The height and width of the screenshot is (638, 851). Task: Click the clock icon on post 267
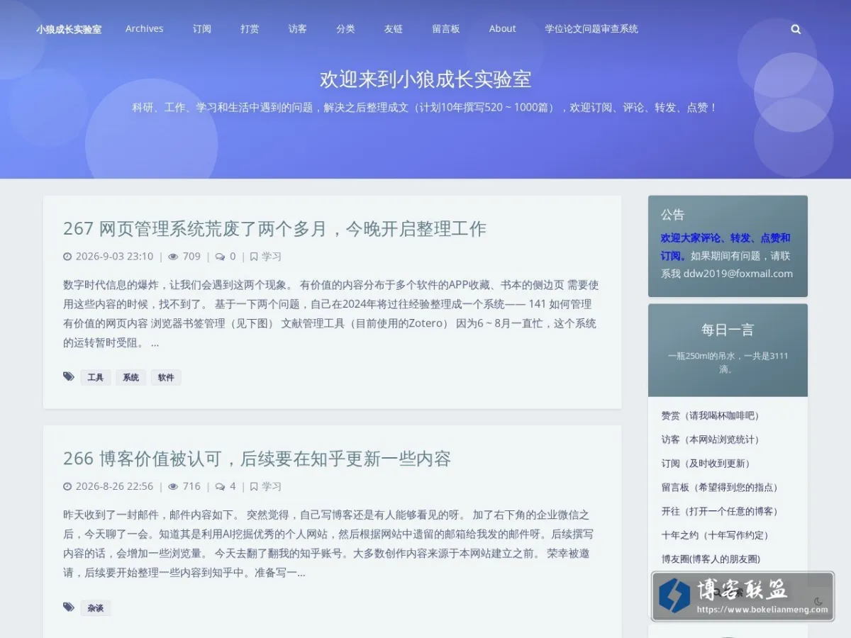click(67, 257)
